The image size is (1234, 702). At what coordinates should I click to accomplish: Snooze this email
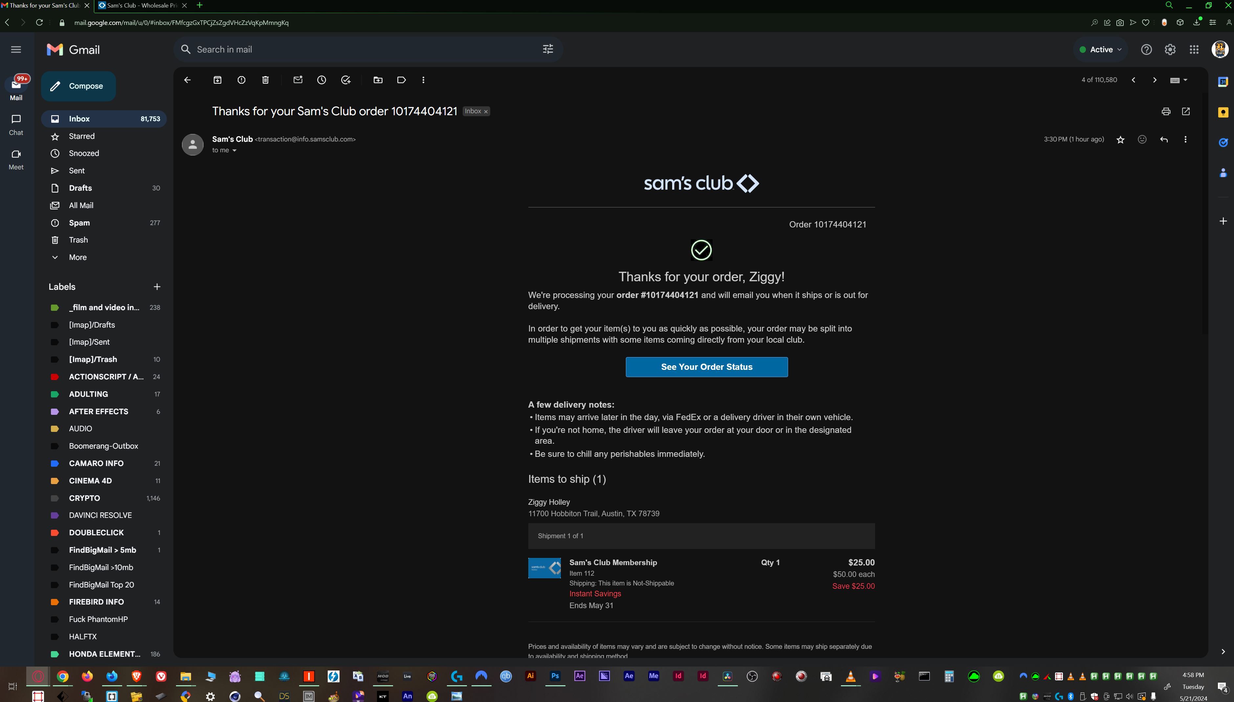pos(322,80)
